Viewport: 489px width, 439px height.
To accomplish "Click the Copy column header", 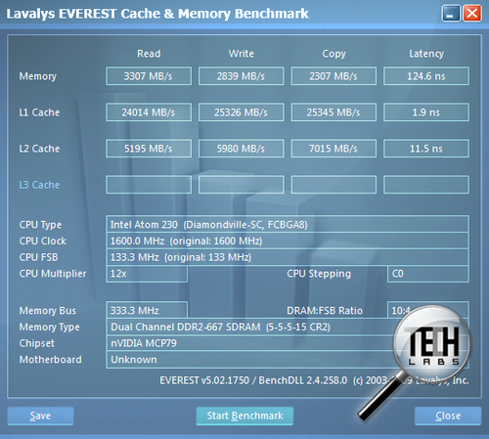I will point(333,54).
